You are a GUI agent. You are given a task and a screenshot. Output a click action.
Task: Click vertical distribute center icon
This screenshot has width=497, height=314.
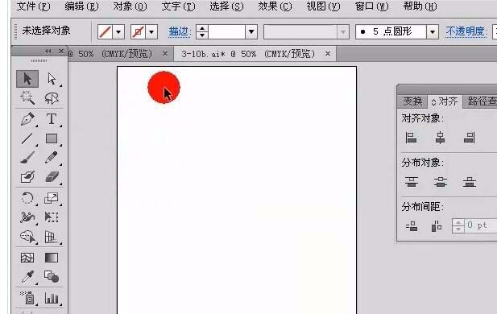[x=441, y=182]
